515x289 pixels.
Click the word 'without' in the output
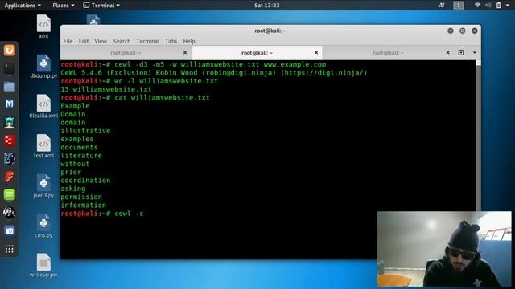(75, 164)
